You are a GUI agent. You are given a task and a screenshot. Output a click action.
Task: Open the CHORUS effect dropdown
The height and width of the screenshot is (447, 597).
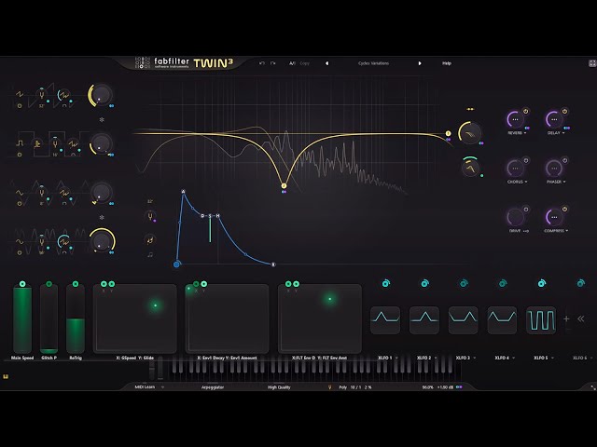coord(517,183)
